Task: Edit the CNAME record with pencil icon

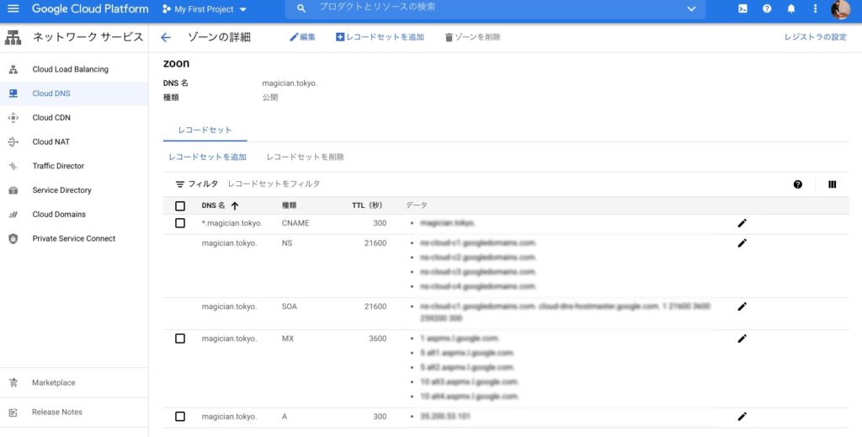Action: pyautogui.click(x=742, y=223)
